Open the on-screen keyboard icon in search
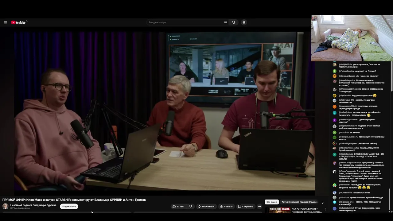The width and height of the screenshot is (393, 221). click(x=226, y=22)
